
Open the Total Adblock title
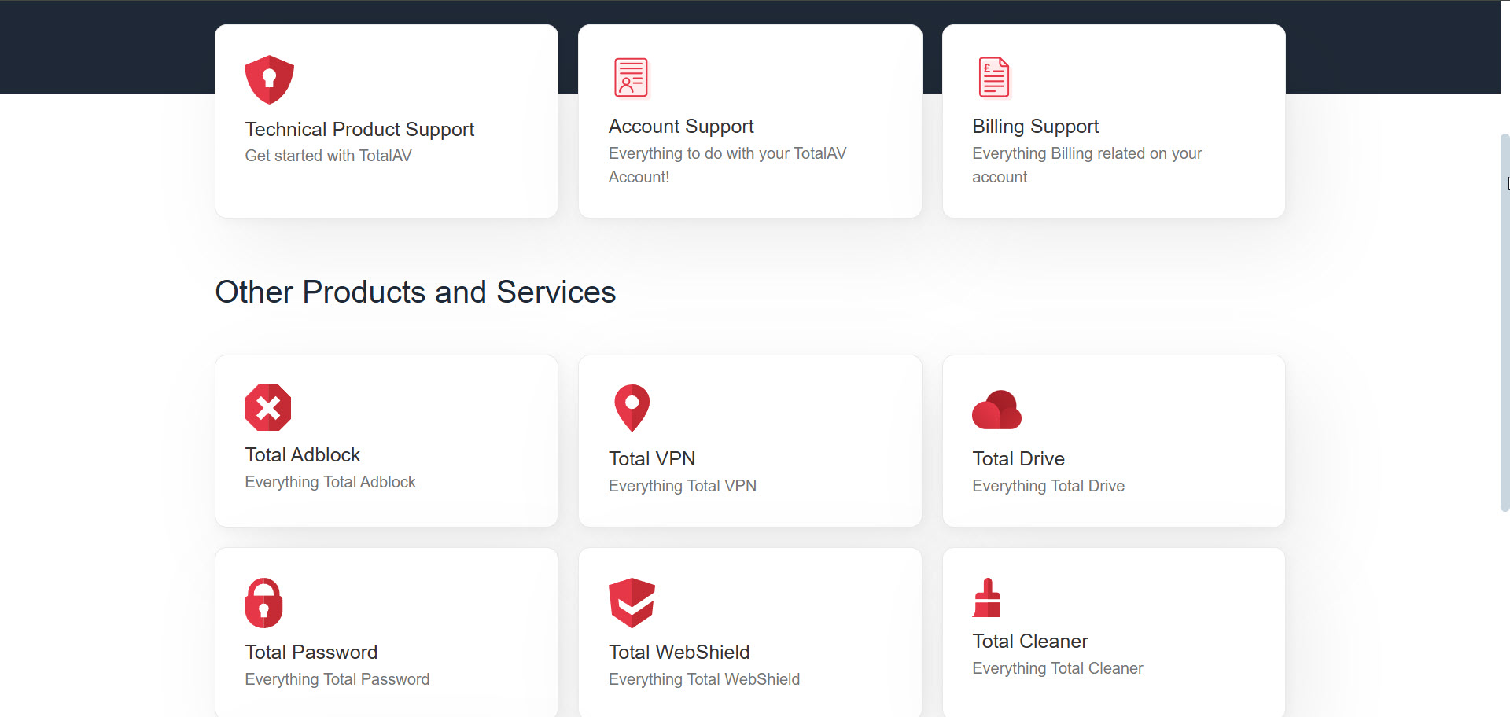click(x=303, y=454)
